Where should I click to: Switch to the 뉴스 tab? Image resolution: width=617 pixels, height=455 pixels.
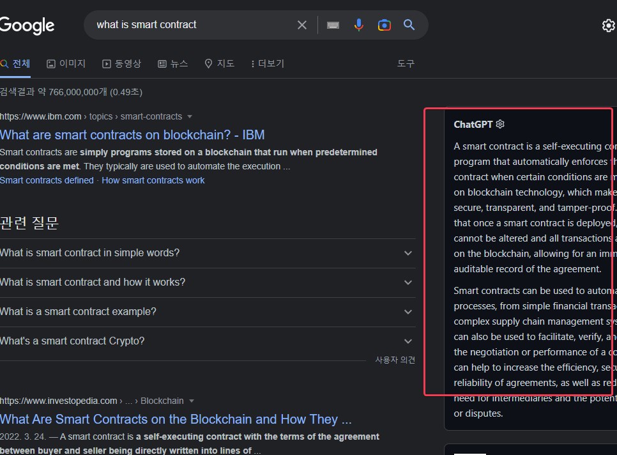tap(172, 64)
